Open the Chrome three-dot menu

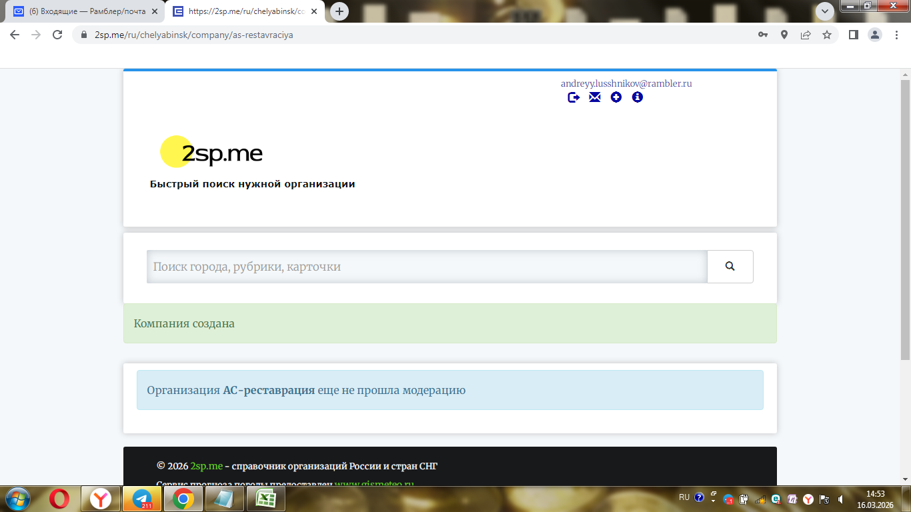896,35
